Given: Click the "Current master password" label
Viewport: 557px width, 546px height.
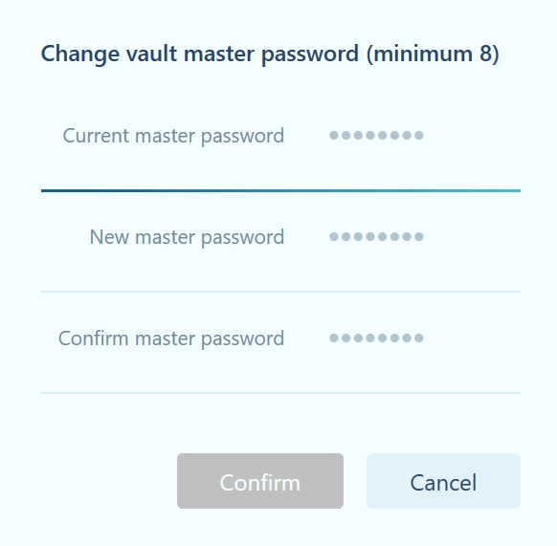Looking at the screenshot, I should [x=173, y=136].
